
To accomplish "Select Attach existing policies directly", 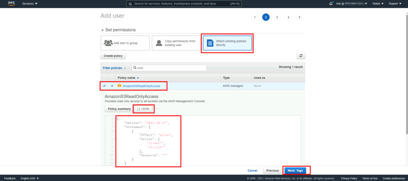I will point(227,43).
